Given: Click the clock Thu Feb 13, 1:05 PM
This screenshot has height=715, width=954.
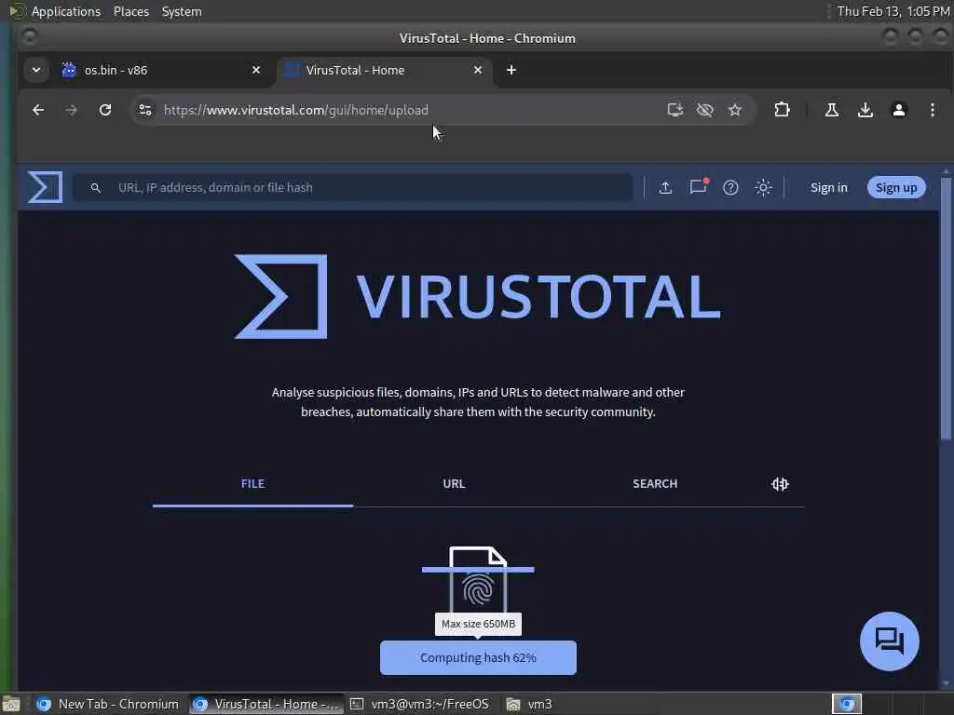Looking at the screenshot, I should [x=893, y=11].
